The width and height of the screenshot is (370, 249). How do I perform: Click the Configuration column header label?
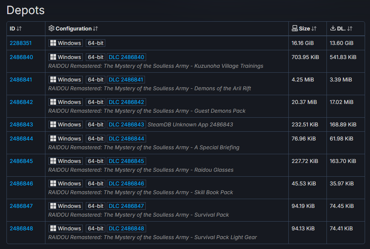74,29
